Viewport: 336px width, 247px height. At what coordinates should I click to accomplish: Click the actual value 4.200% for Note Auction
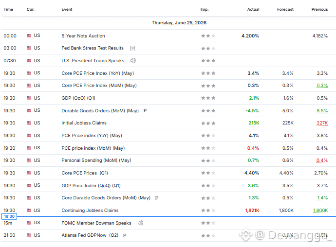click(x=250, y=36)
